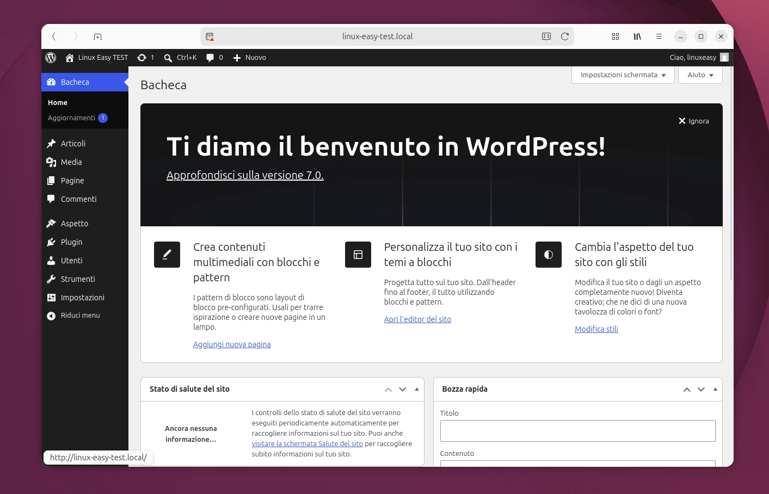Move Bozza rapida panel up
The width and height of the screenshot is (769, 494).
click(687, 390)
